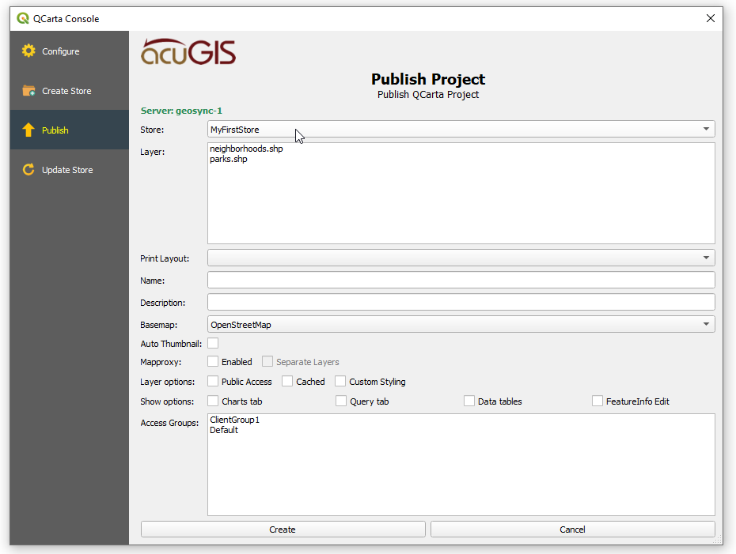Close the QCarta Console window
The height and width of the screenshot is (554, 736).
click(710, 18)
